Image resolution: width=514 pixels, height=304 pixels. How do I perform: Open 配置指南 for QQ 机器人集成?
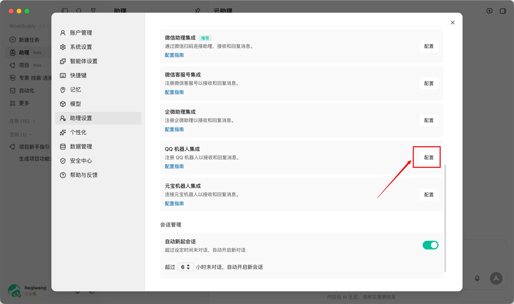[x=174, y=166]
